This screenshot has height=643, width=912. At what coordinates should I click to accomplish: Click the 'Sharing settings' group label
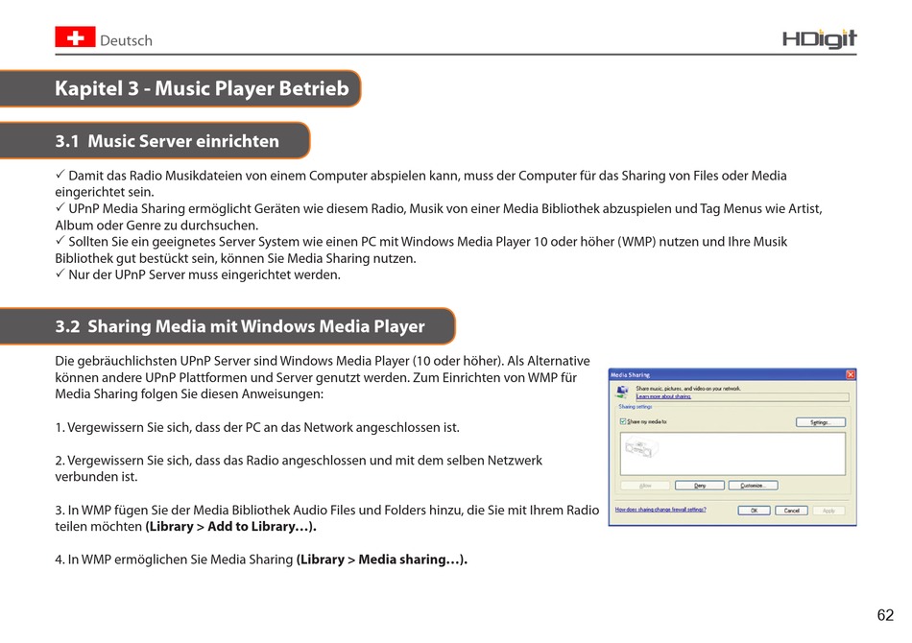click(636, 407)
